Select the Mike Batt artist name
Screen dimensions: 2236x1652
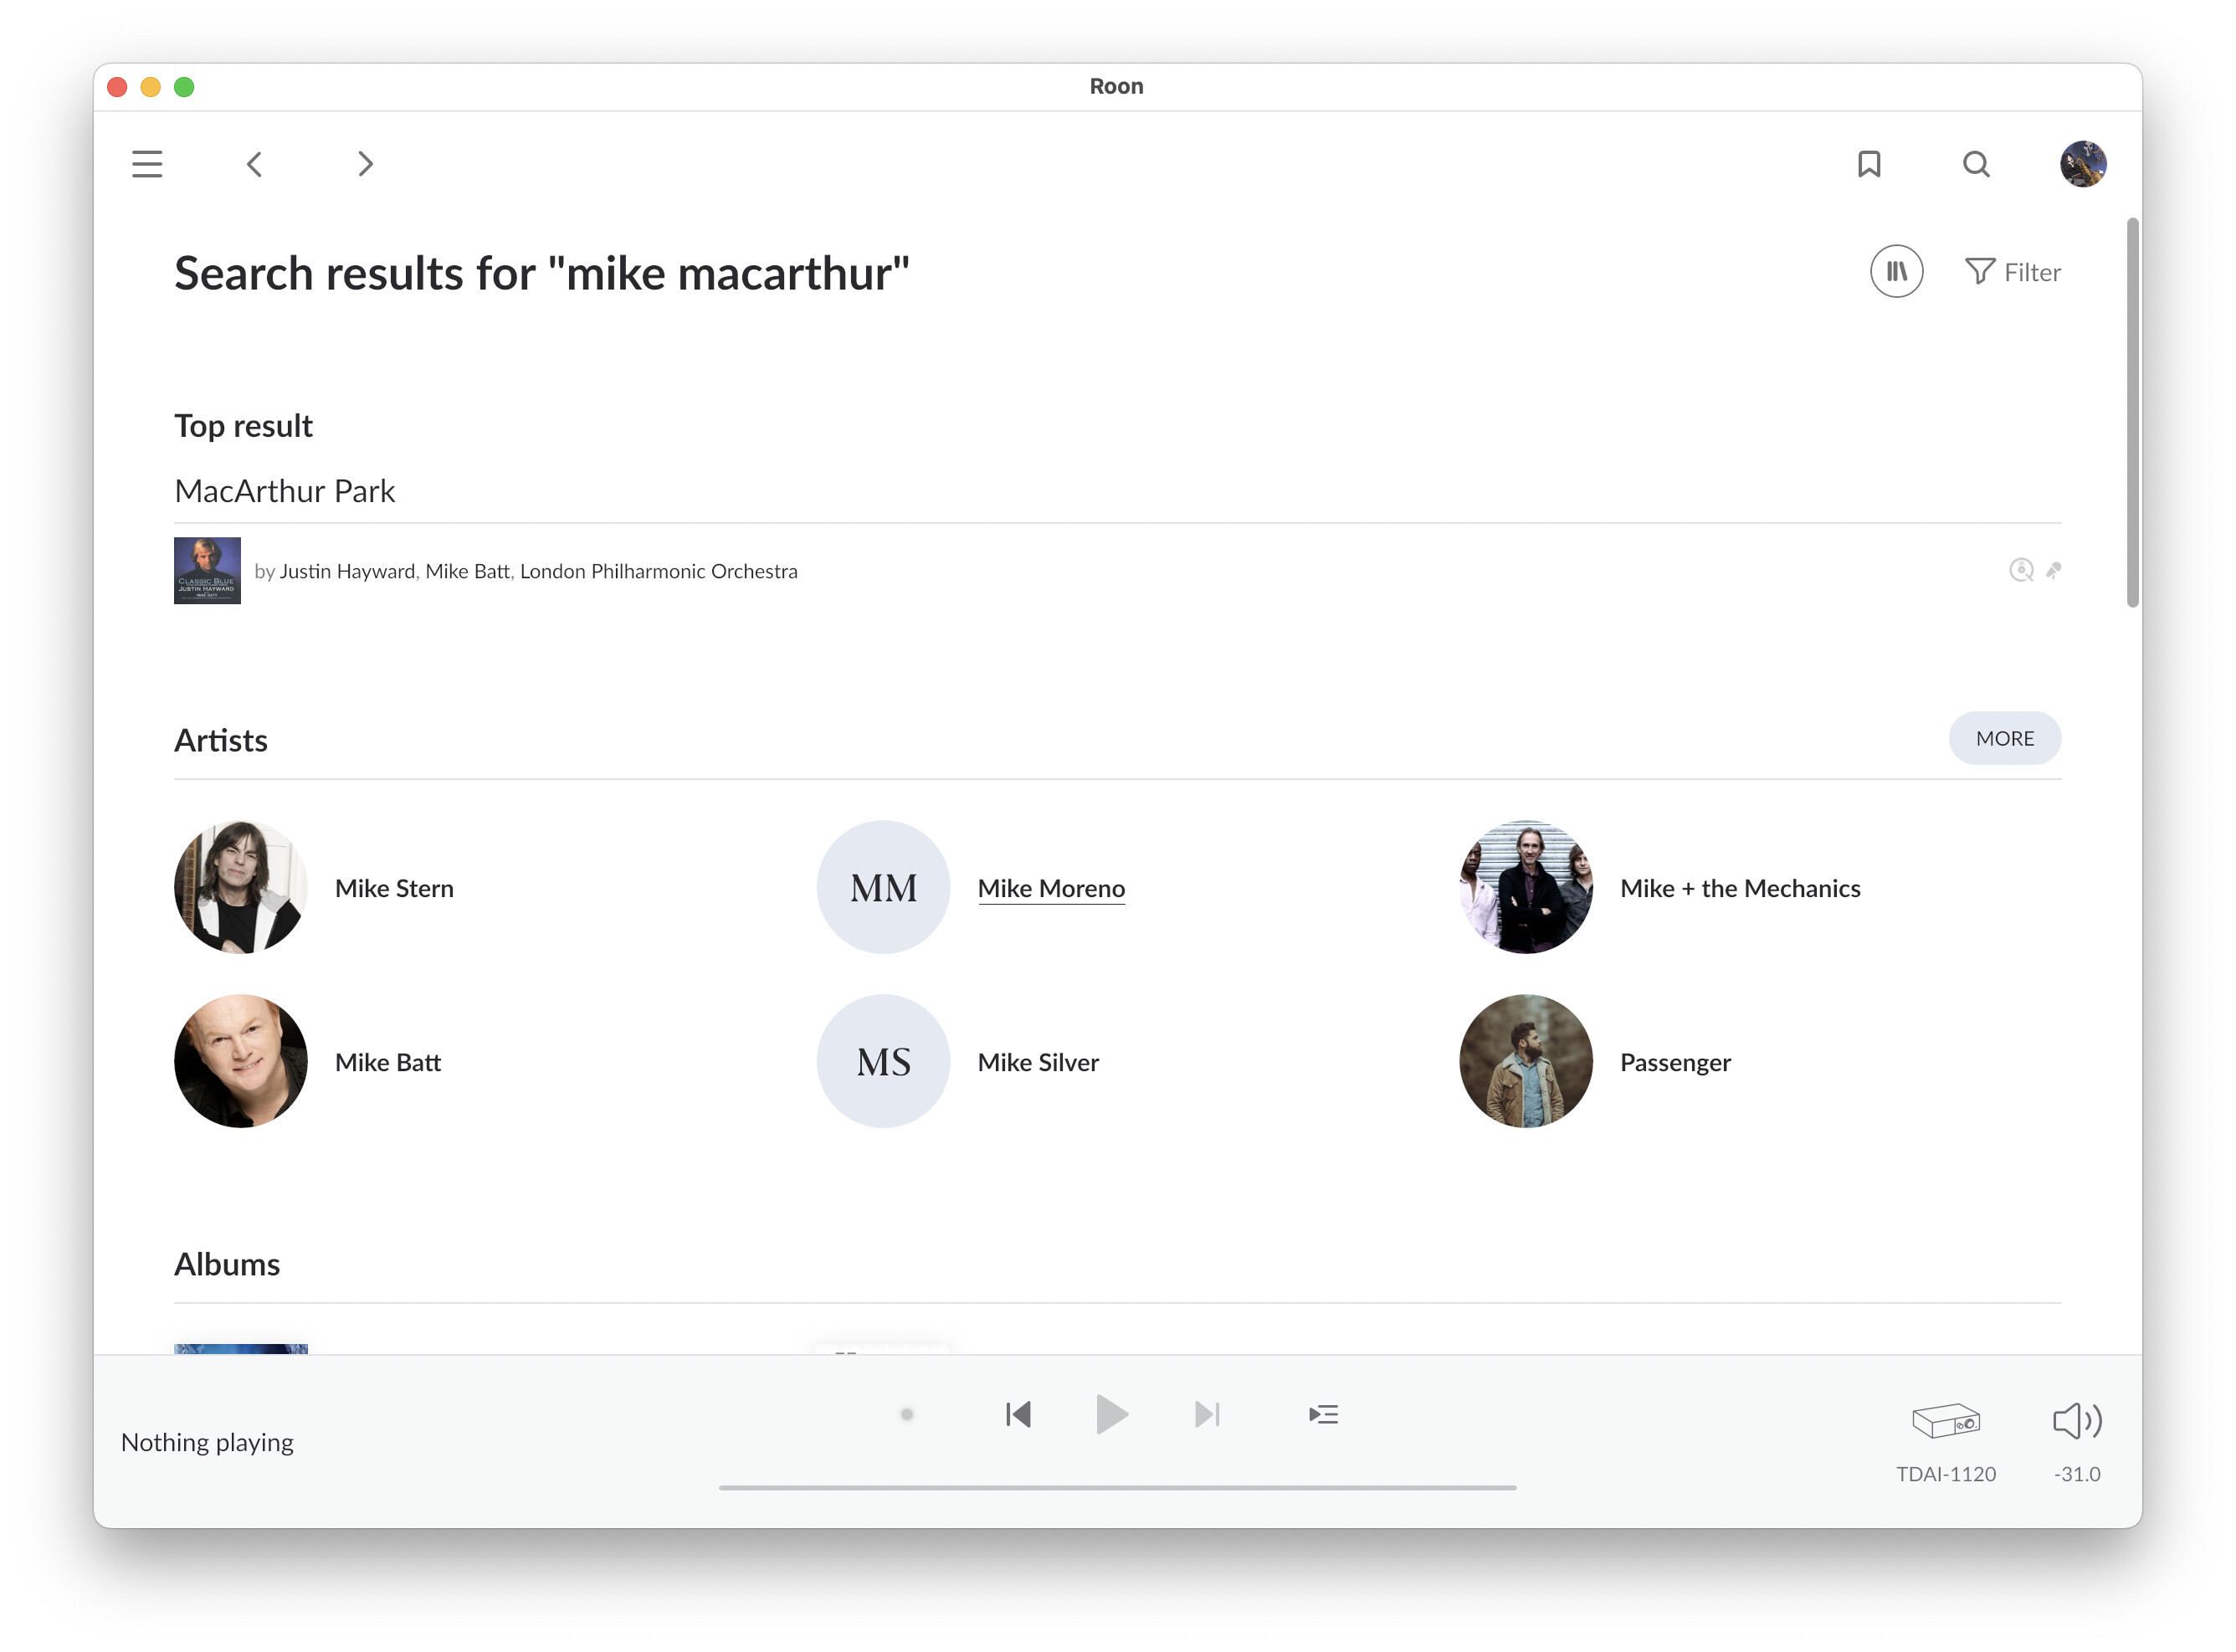388,1063
